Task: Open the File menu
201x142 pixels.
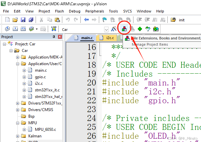Action: click(x=6, y=11)
